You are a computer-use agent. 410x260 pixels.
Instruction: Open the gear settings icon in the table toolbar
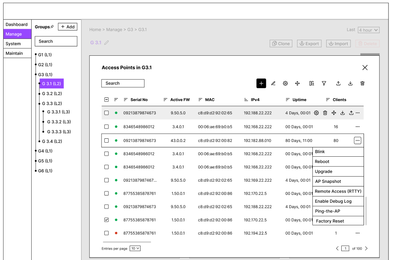tap(285, 83)
